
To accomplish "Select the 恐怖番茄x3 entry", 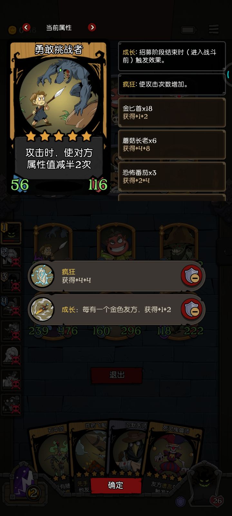I will tap(172, 176).
